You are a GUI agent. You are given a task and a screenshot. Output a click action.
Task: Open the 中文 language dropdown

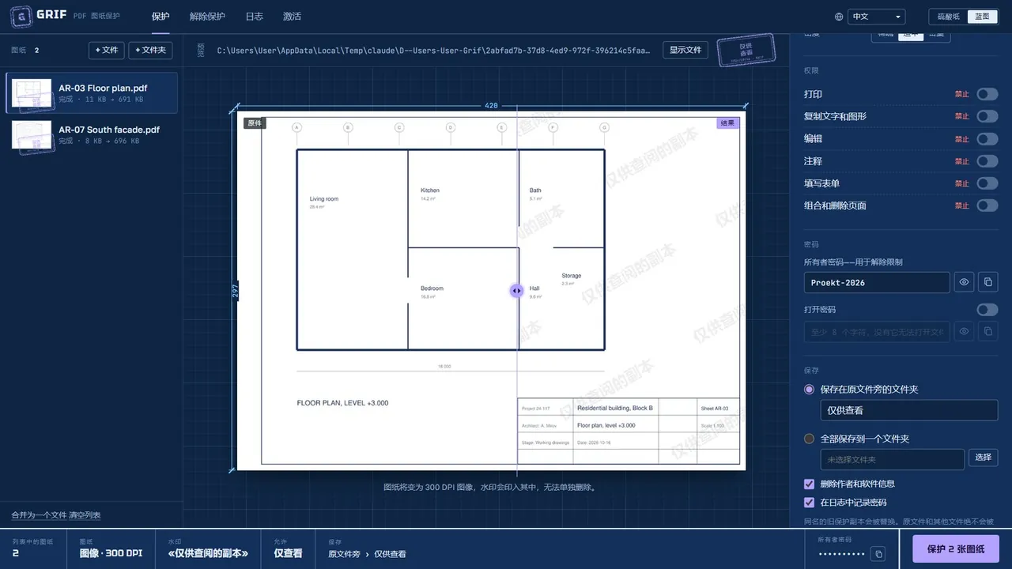pyautogui.click(x=876, y=17)
